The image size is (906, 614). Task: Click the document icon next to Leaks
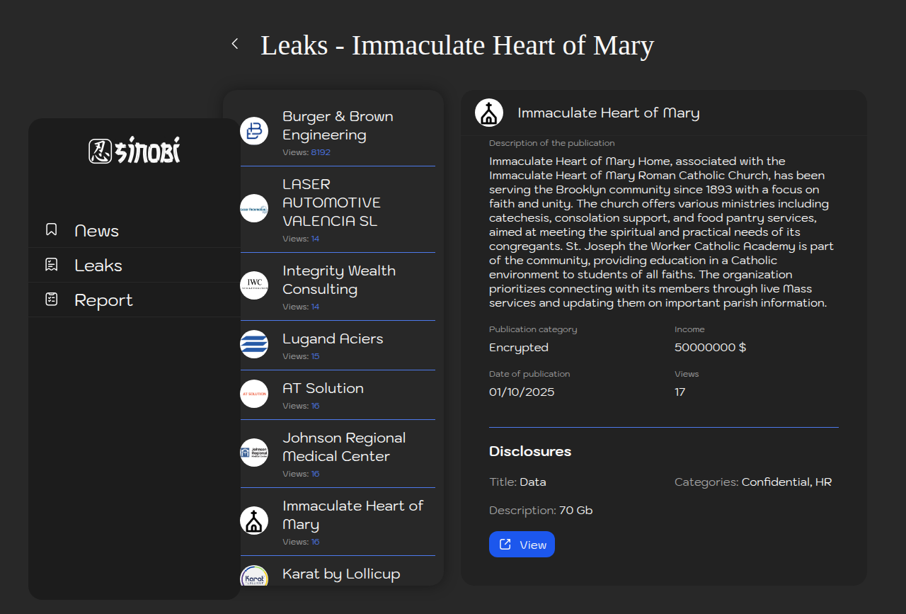click(52, 265)
